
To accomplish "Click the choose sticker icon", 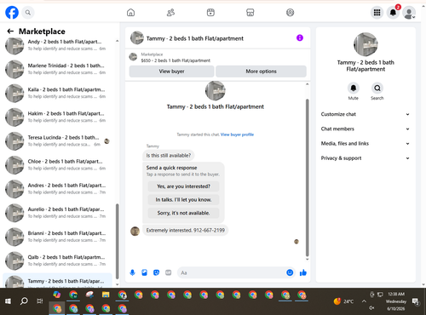I will coord(156,272).
